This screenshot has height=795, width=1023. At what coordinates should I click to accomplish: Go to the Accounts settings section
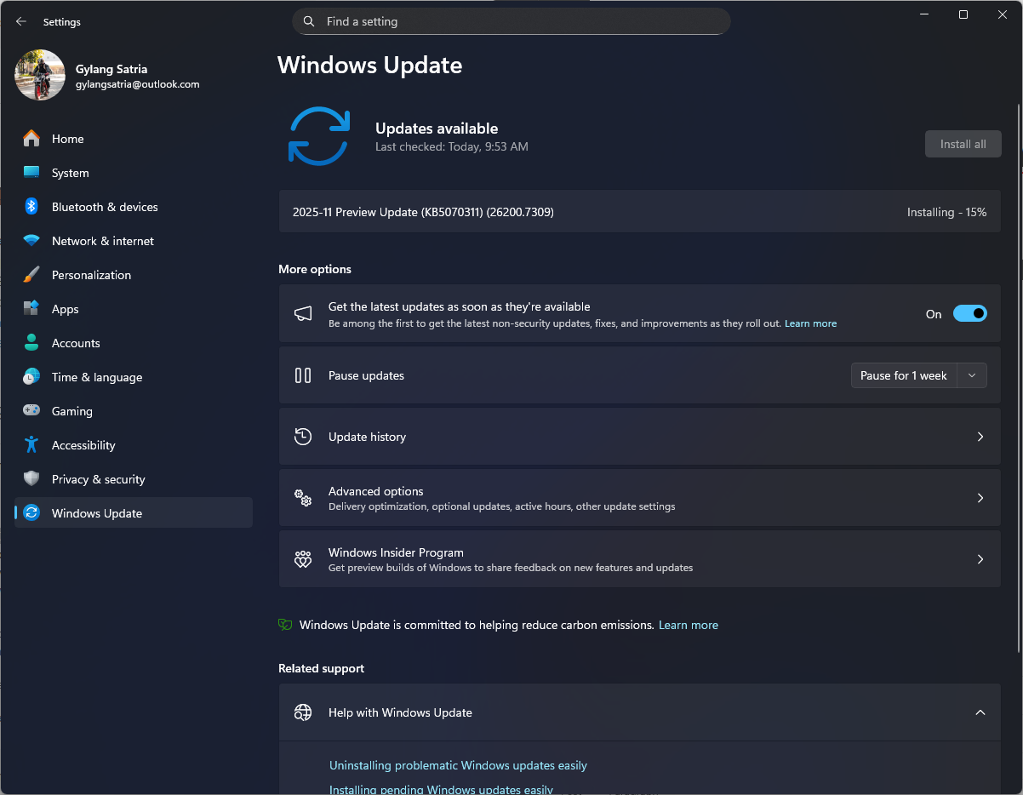tap(76, 343)
